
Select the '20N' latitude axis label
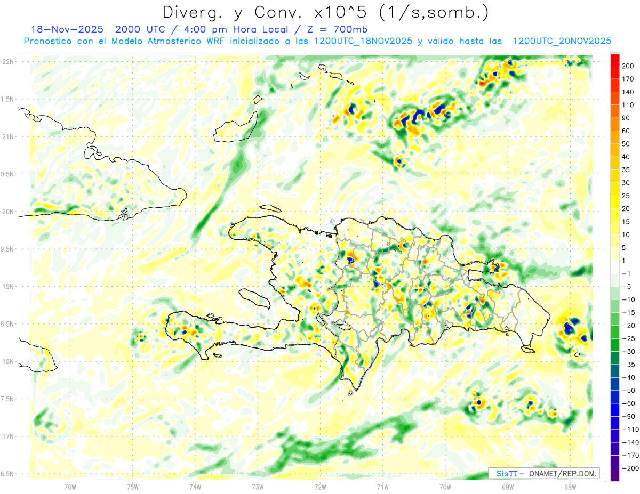8,212
